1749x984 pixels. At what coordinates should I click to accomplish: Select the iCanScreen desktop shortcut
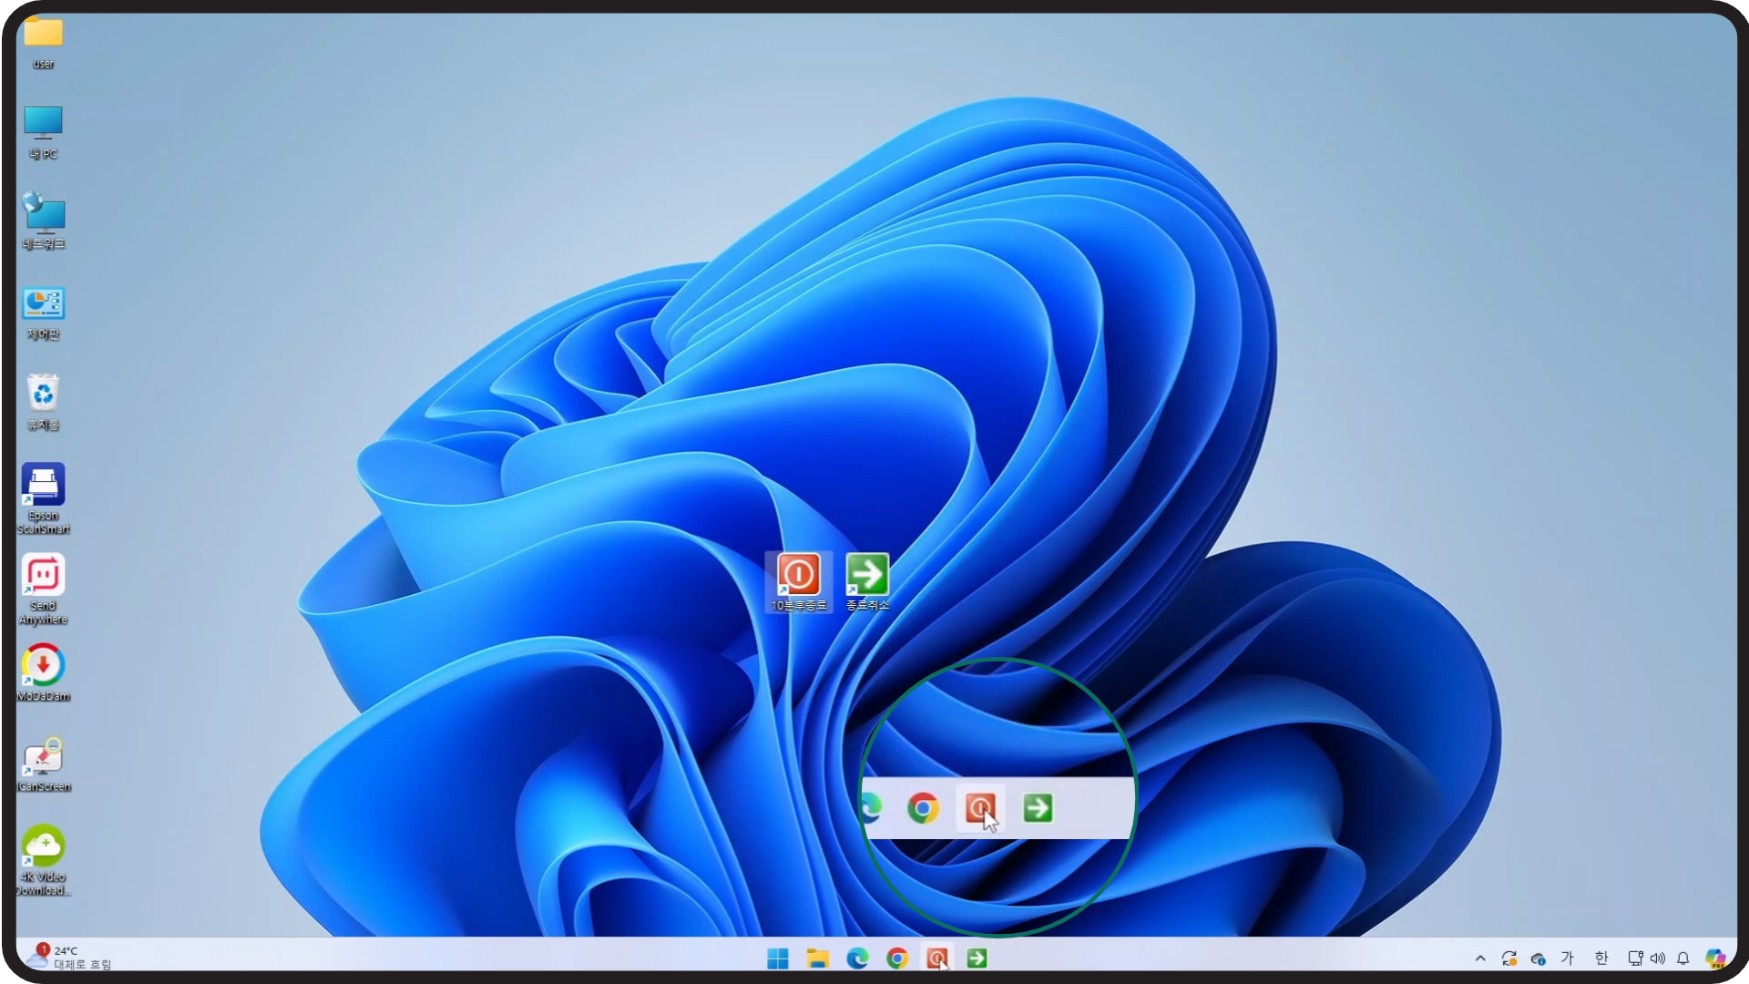pos(43,756)
